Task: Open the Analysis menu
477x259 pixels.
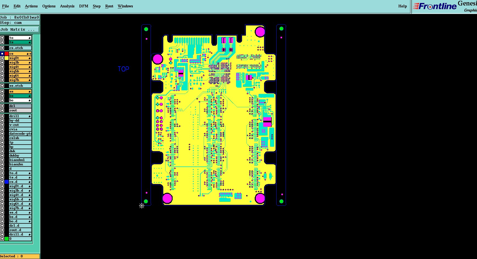Action: pyautogui.click(x=67, y=6)
